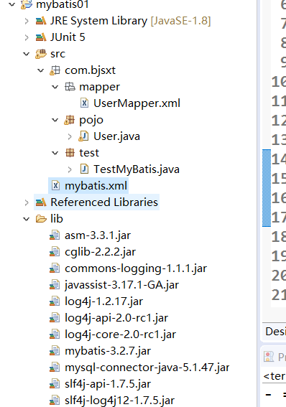The height and width of the screenshot is (407, 286).
Task: Collapse the test package
Action: pos(55,153)
